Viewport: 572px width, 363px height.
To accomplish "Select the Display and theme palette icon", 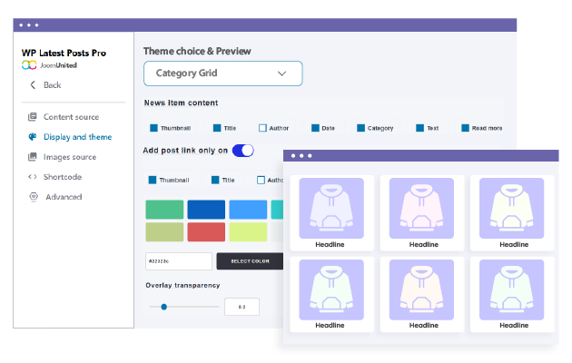I will 33,137.
